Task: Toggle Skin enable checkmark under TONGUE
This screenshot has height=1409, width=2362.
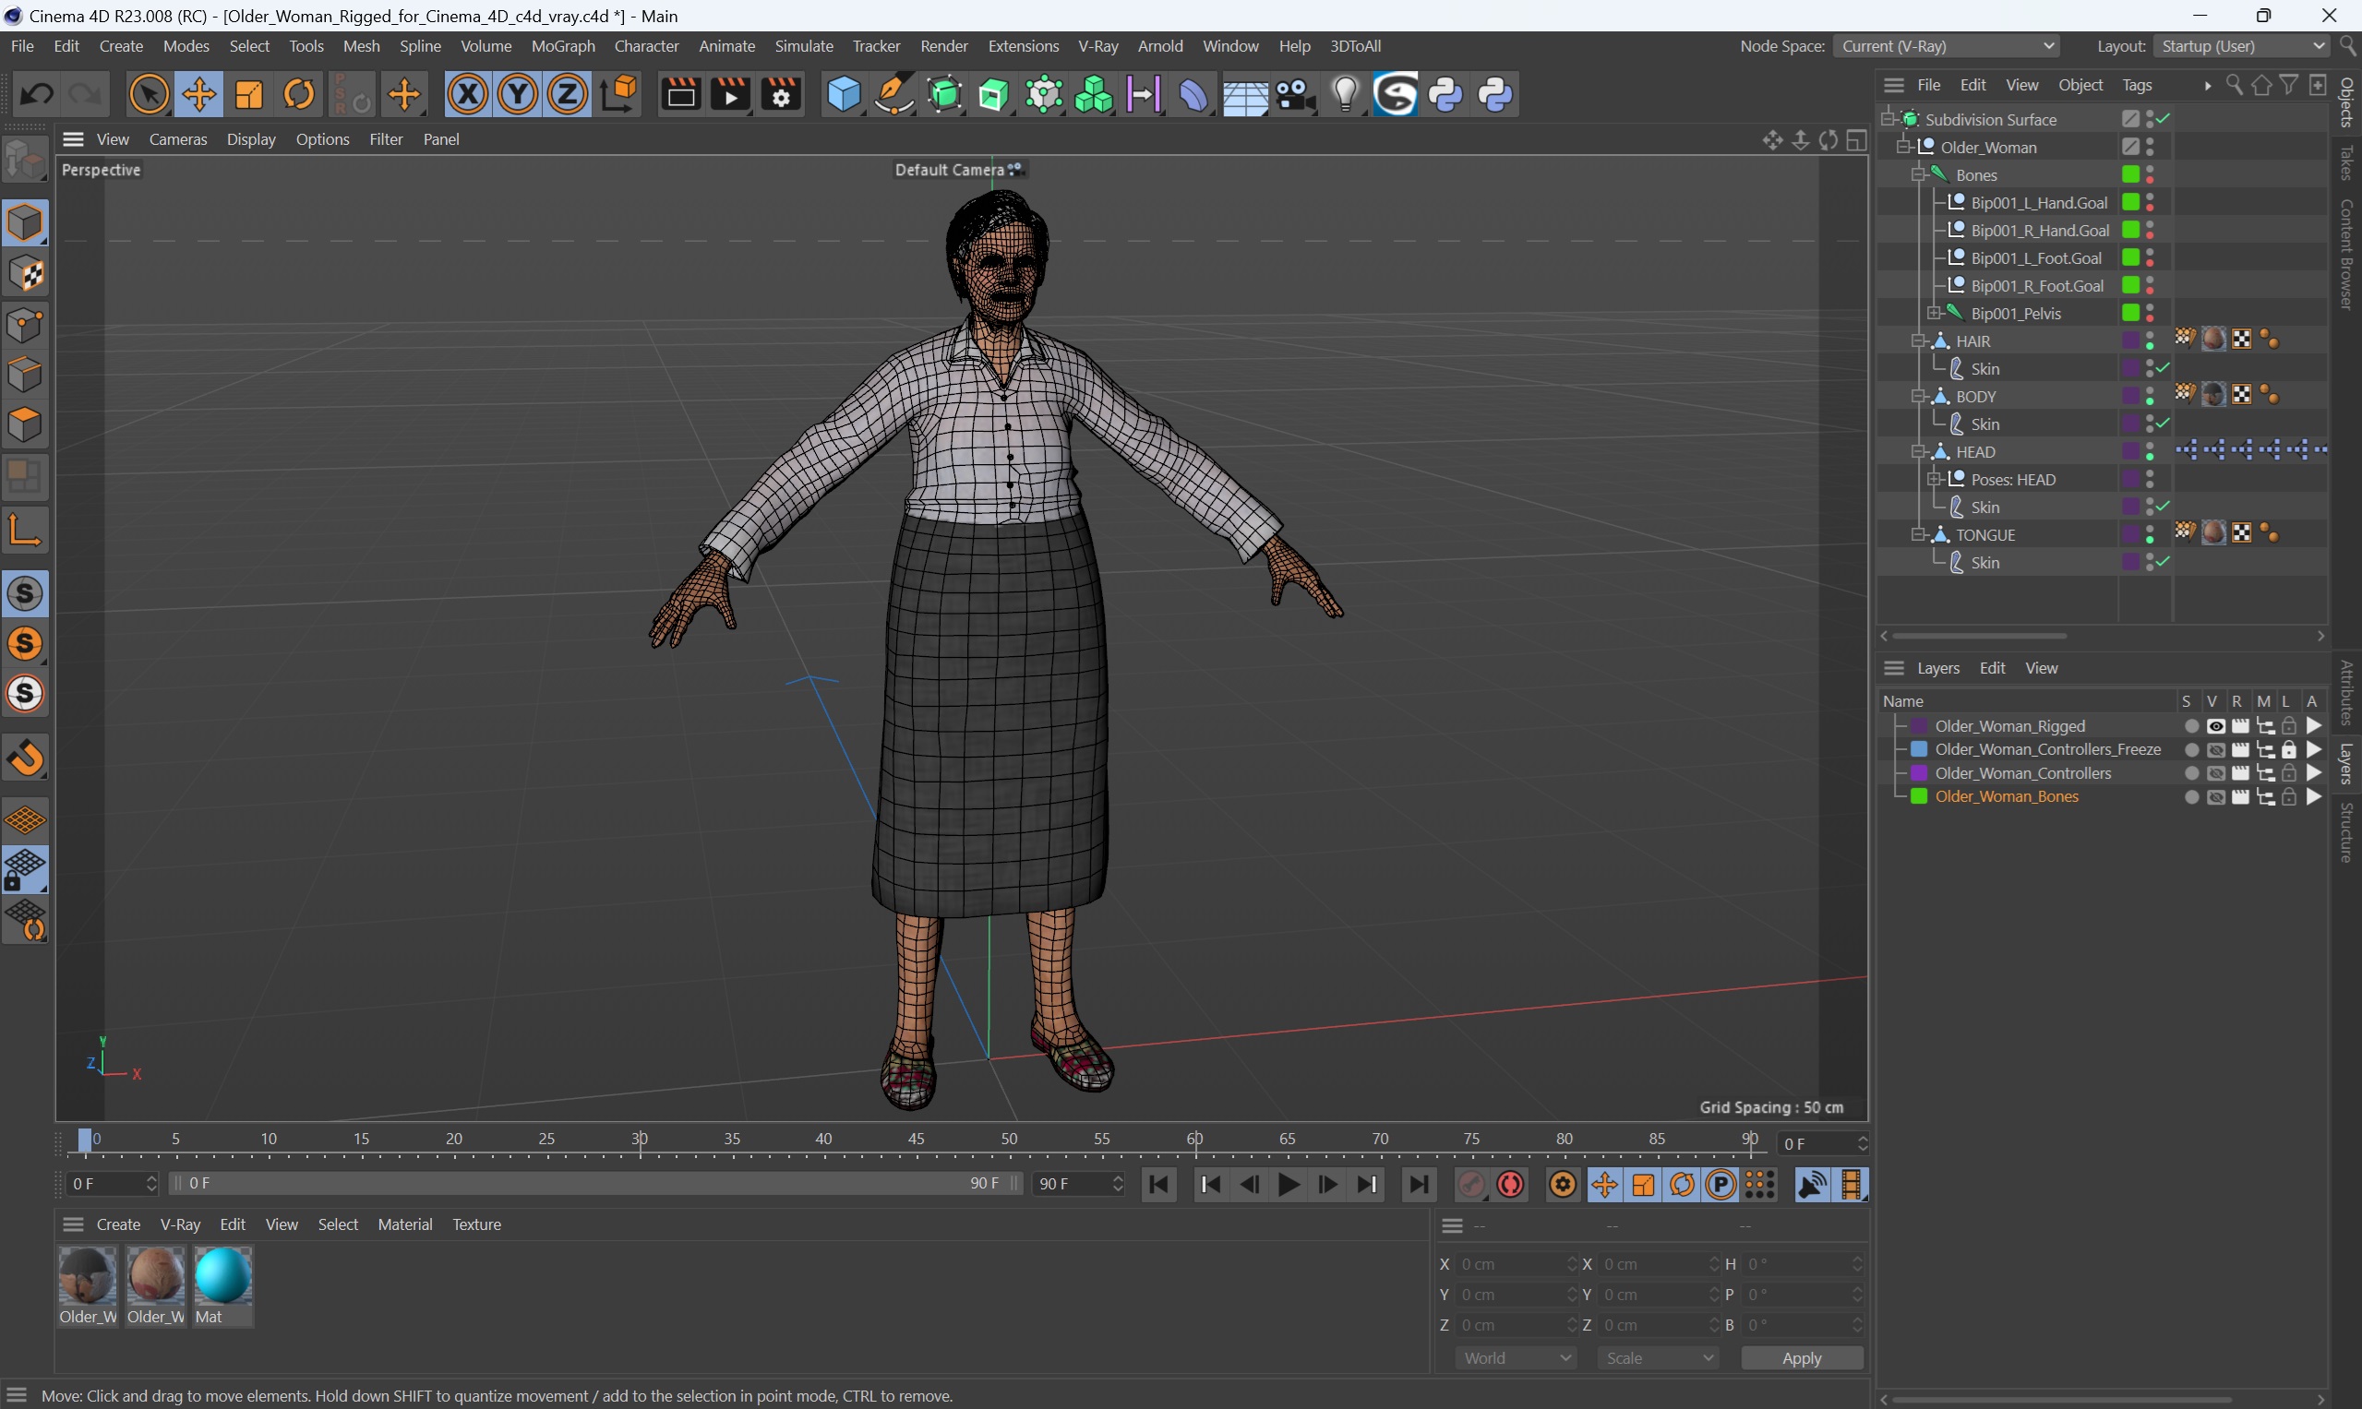Action: [x=2164, y=562]
